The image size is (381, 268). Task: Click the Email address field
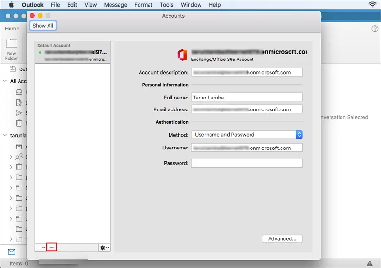coord(247,109)
